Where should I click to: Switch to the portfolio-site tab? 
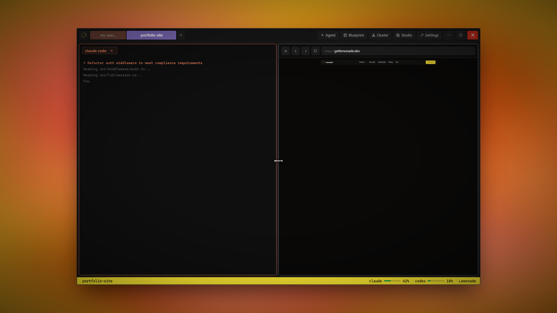coord(151,35)
